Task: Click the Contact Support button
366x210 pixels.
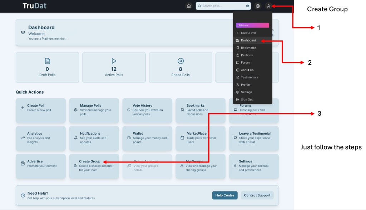Action: (x=257, y=195)
